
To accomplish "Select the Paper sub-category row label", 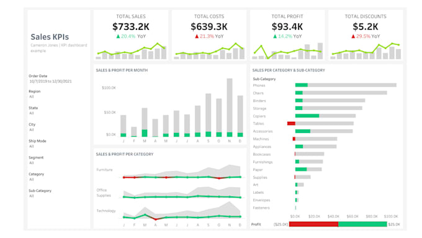I will click(258, 170).
